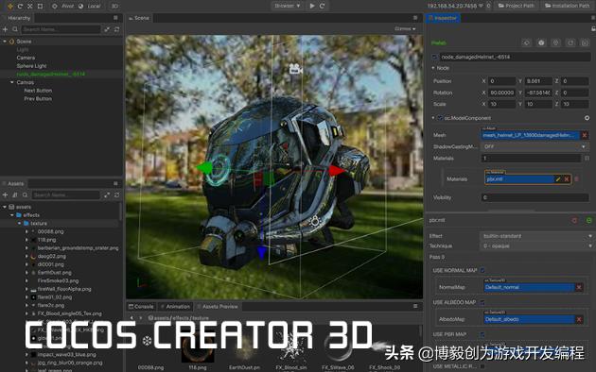Add a new asset in Assets panel
This screenshot has height=372, width=596.
6,194
